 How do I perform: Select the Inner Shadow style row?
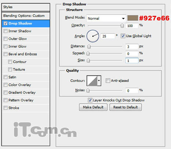(x=26, y=31)
